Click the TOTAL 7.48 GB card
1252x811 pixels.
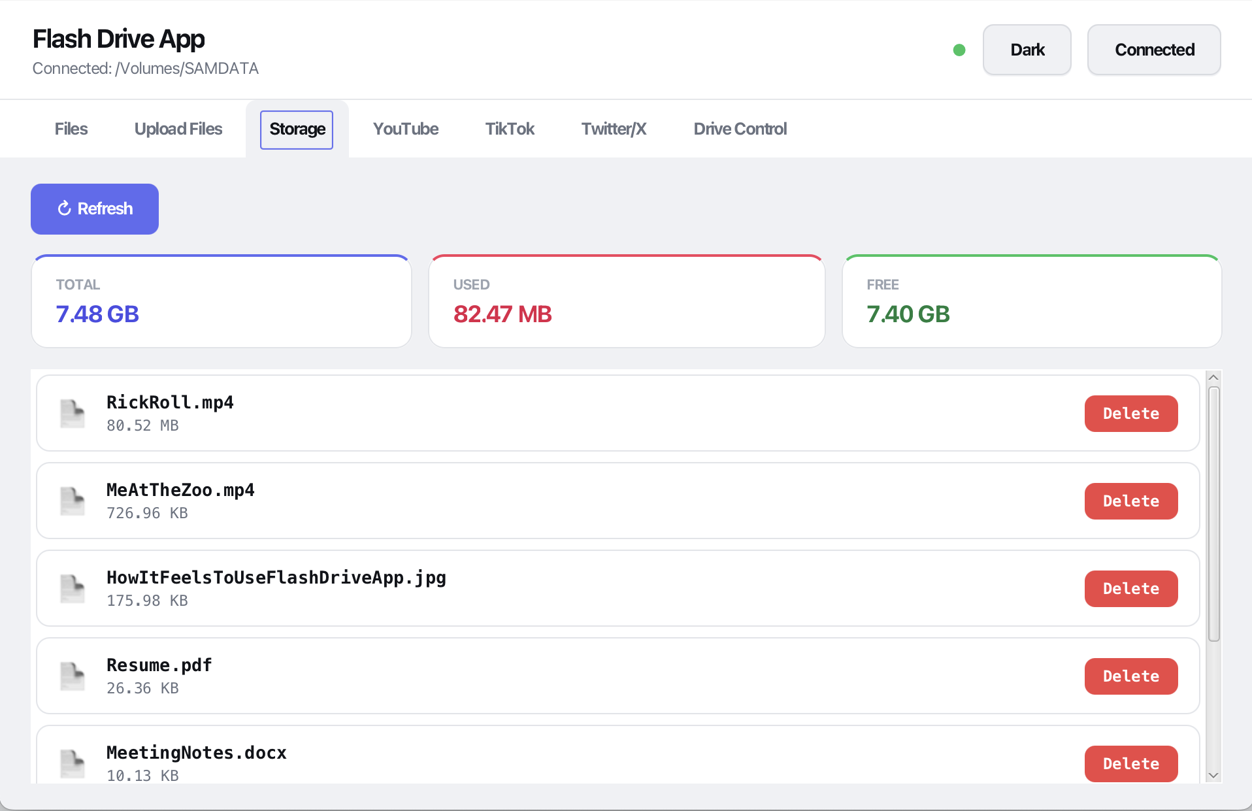222,301
